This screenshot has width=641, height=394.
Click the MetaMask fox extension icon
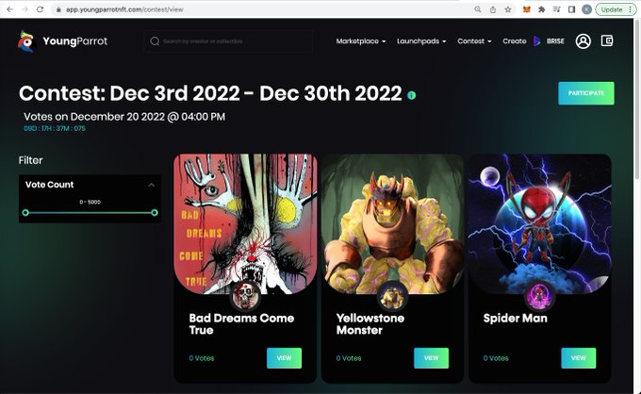[527, 9]
